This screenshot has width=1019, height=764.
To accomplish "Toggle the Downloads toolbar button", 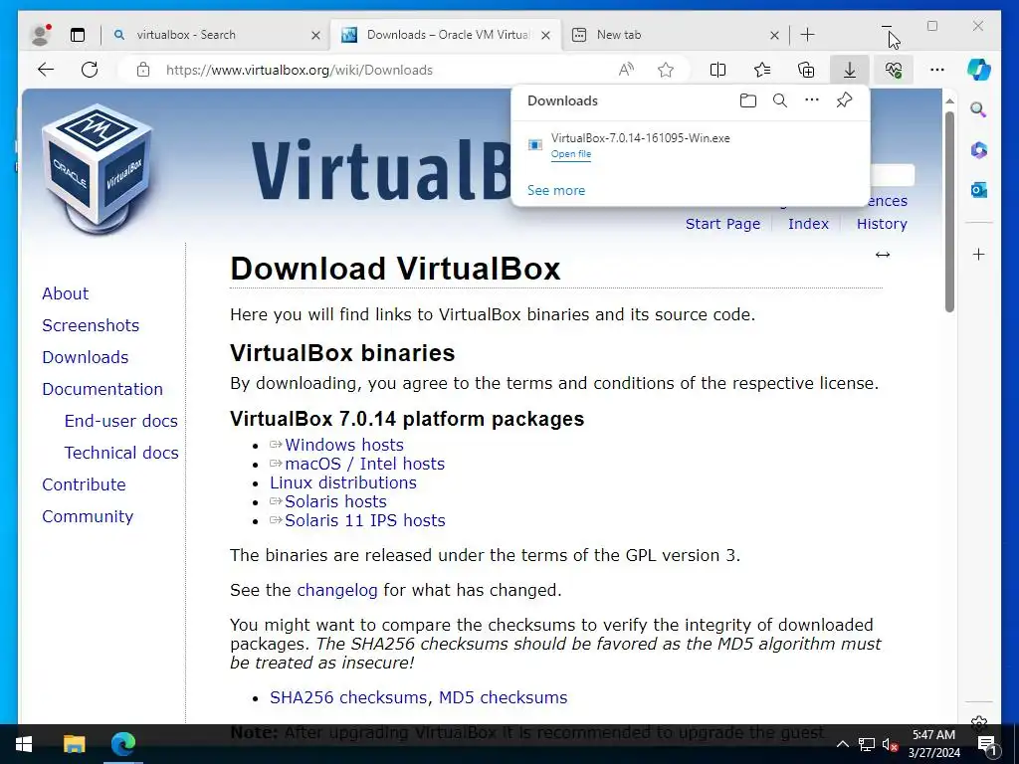I will tap(850, 70).
